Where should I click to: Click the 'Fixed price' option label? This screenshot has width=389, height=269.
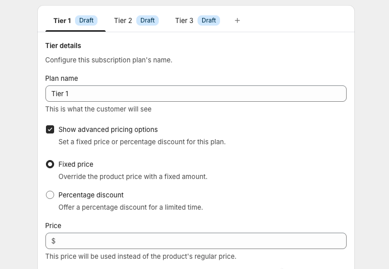[x=76, y=164]
